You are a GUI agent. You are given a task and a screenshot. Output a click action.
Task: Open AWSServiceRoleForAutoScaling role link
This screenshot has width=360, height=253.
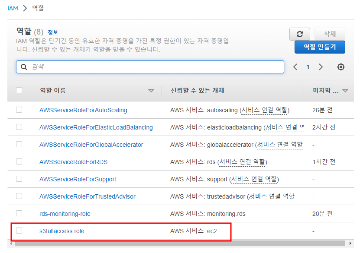(x=83, y=110)
